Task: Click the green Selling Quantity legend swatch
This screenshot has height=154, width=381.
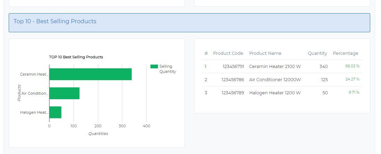Action: (x=154, y=66)
